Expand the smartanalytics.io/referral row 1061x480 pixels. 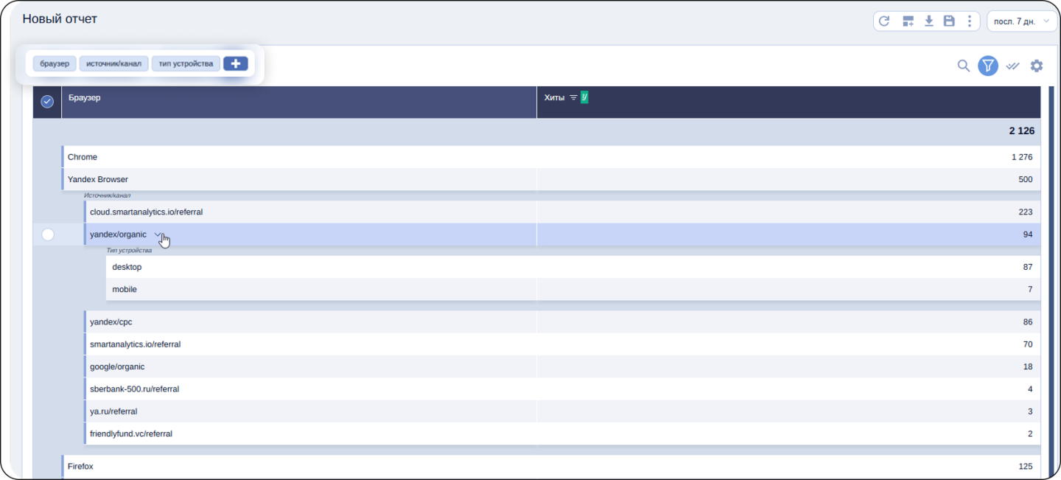pyautogui.click(x=561, y=344)
